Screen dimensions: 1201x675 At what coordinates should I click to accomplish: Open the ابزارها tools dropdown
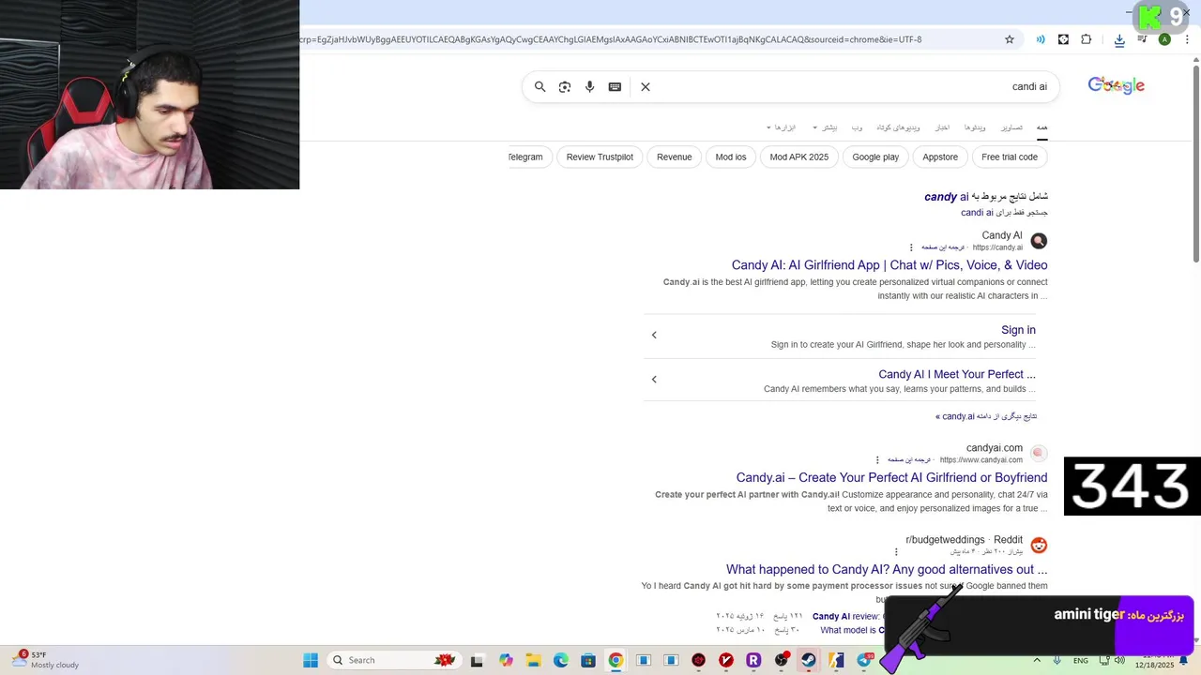781,127
